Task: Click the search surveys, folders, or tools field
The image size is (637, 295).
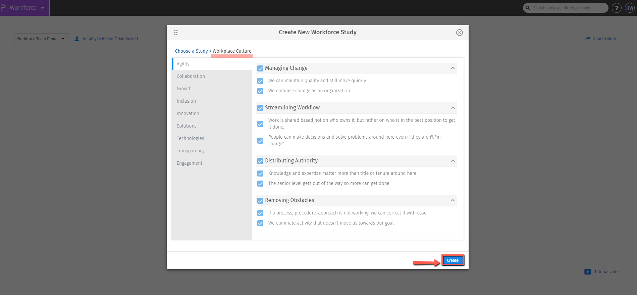Action: (x=566, y=8)
